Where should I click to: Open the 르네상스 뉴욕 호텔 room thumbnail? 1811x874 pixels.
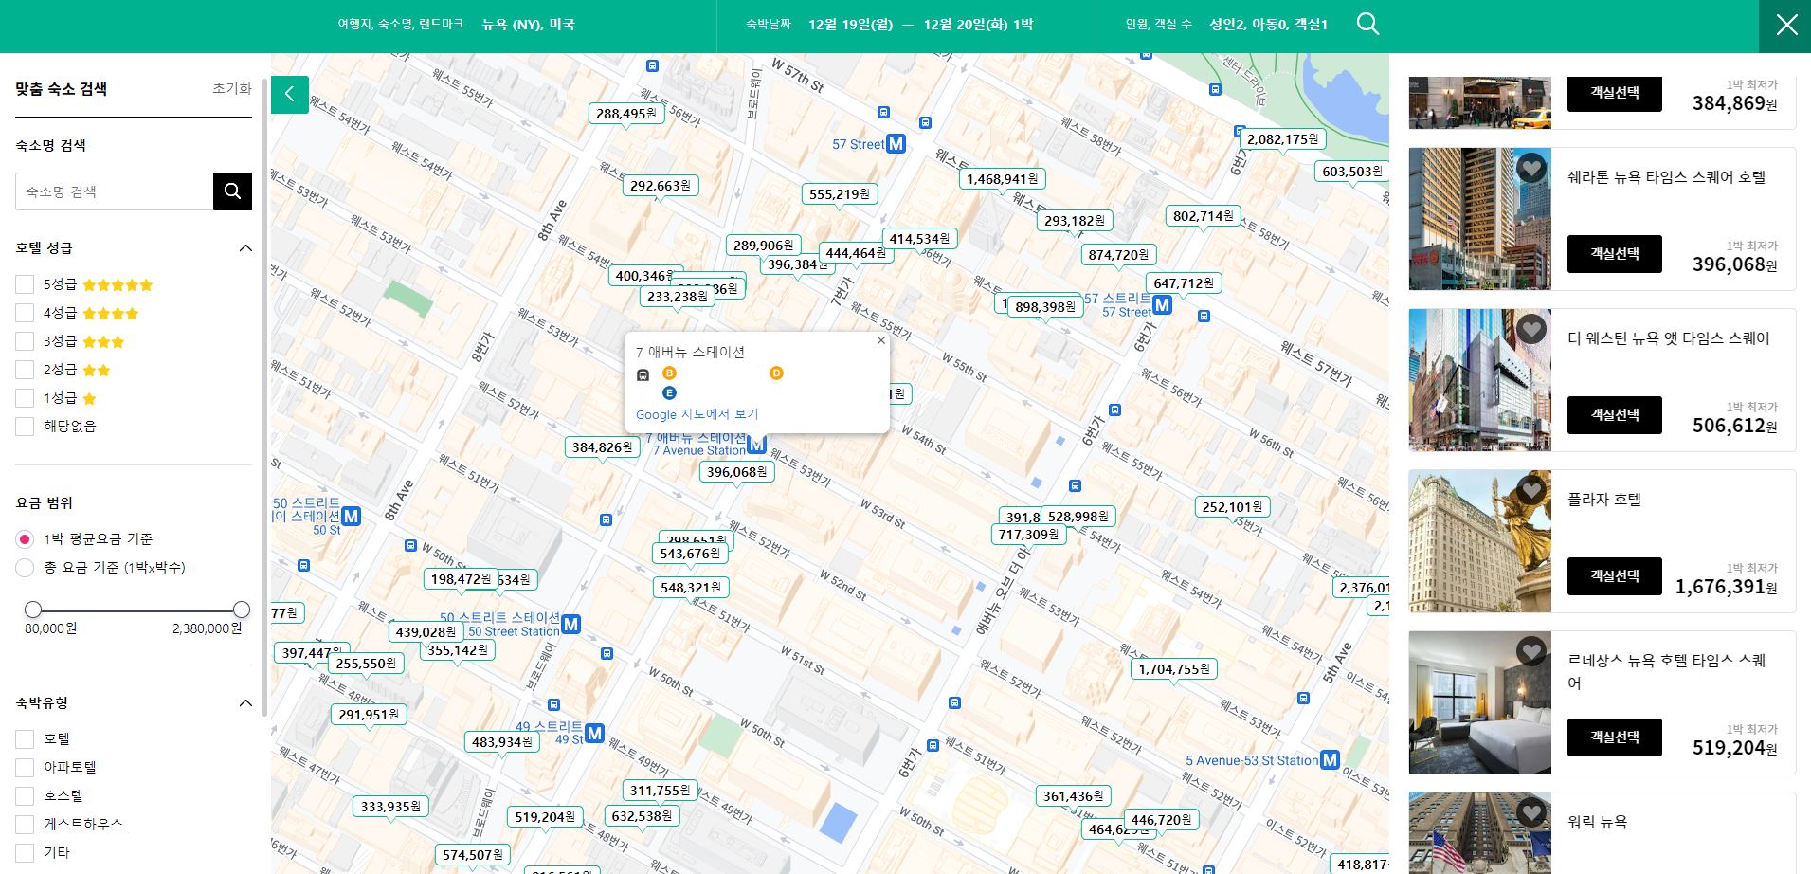click(x=1480, y=702)
